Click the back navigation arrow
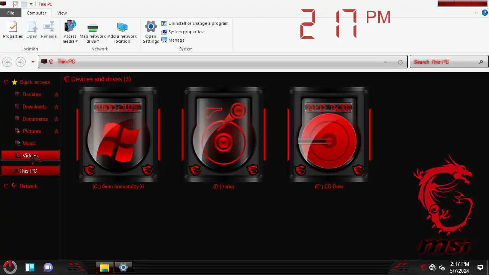 [x=7, y=62]
